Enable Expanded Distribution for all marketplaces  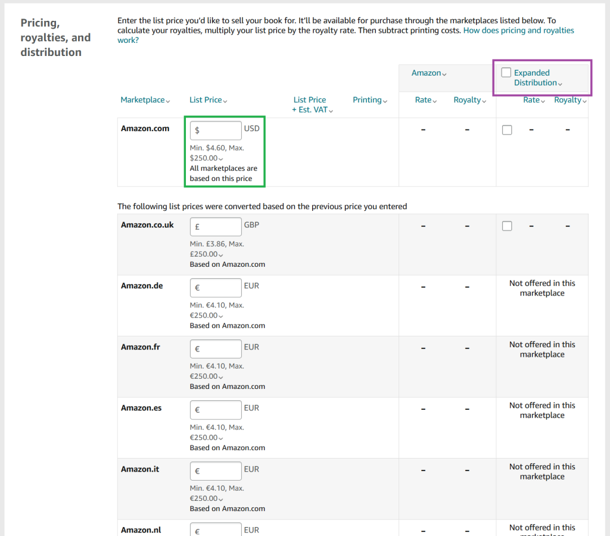(506, 72)
